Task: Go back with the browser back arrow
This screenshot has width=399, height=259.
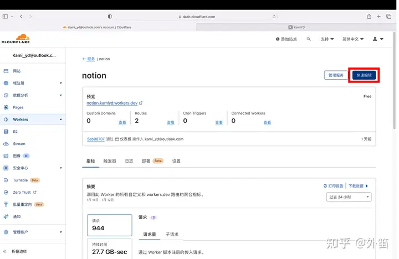Action: click(21, 17)
